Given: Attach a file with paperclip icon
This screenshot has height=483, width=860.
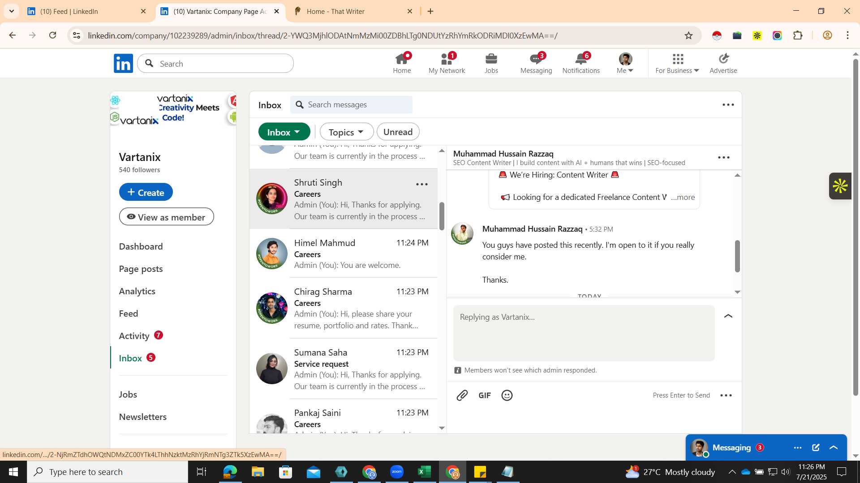Looking at the screenshot, I should [462, 395].
